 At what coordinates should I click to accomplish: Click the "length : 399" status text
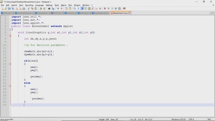pos(104,120)
